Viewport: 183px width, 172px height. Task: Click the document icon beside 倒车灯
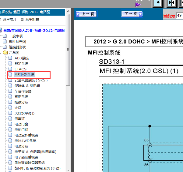pos(10,118)
